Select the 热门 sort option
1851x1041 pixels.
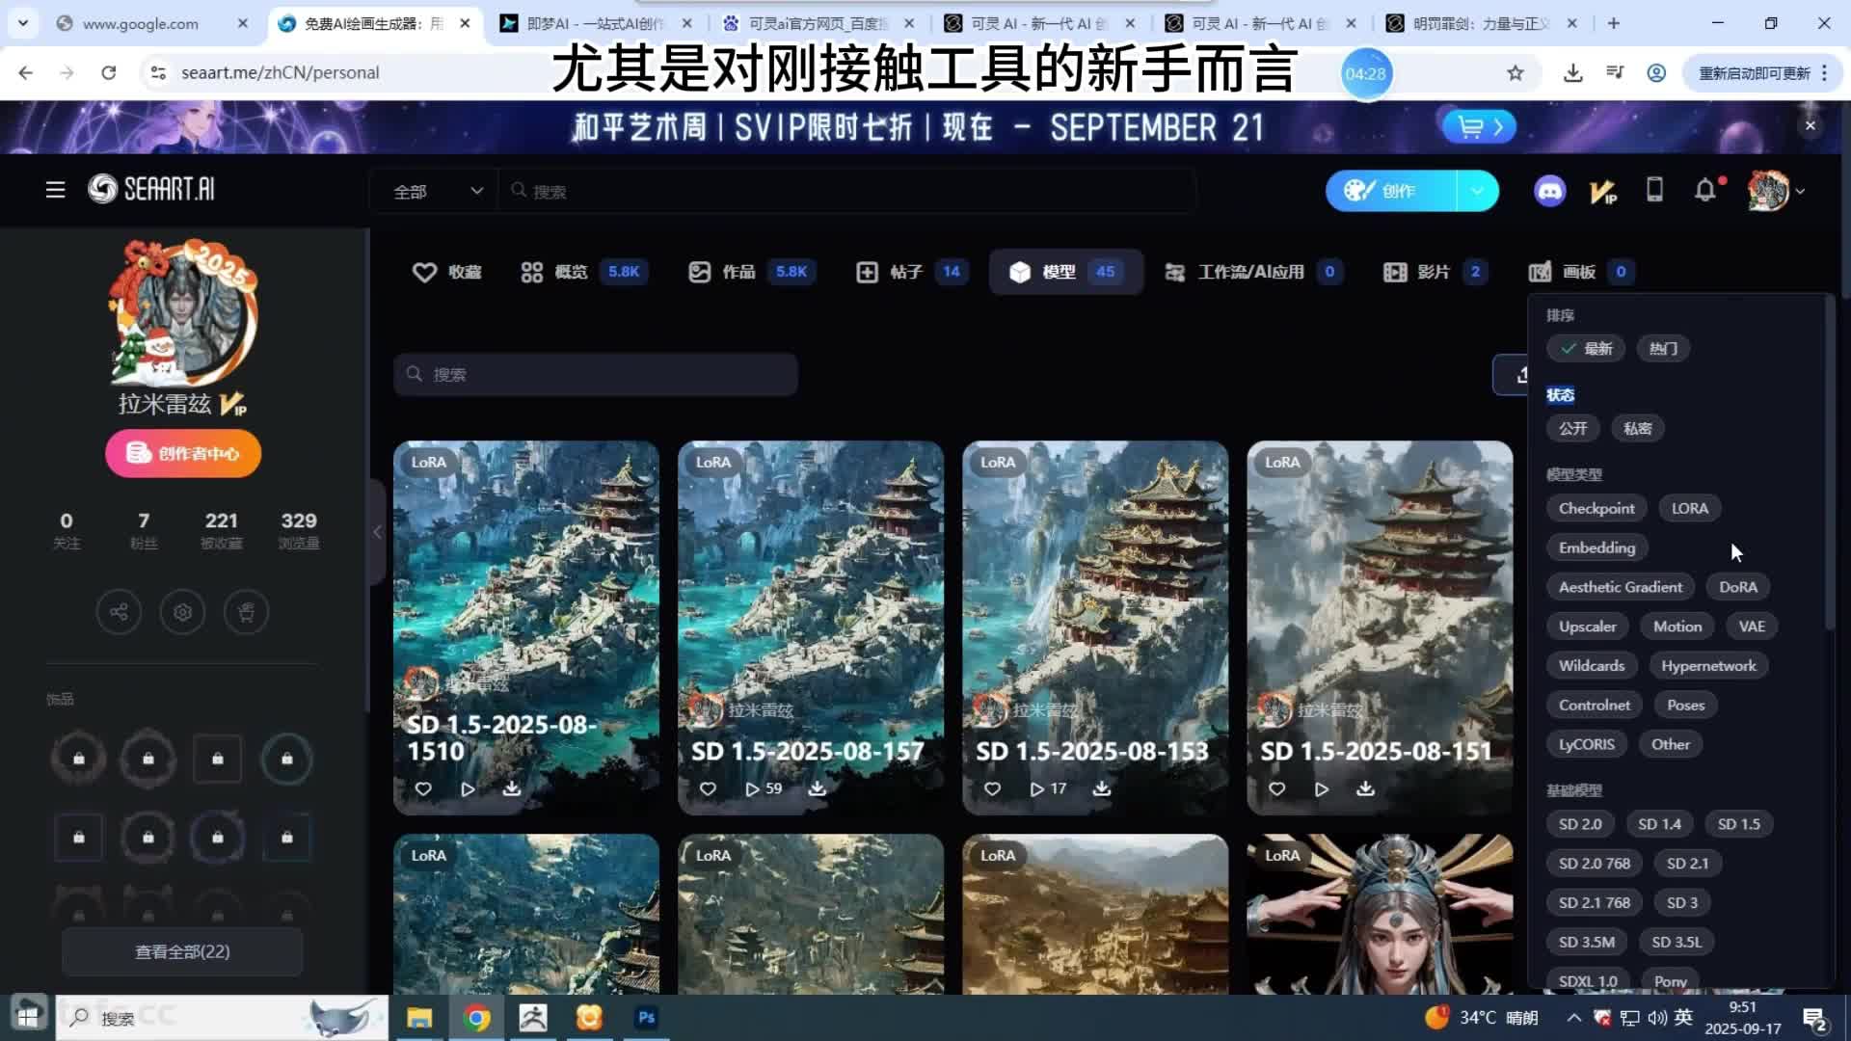click(x=1663, y=349)
